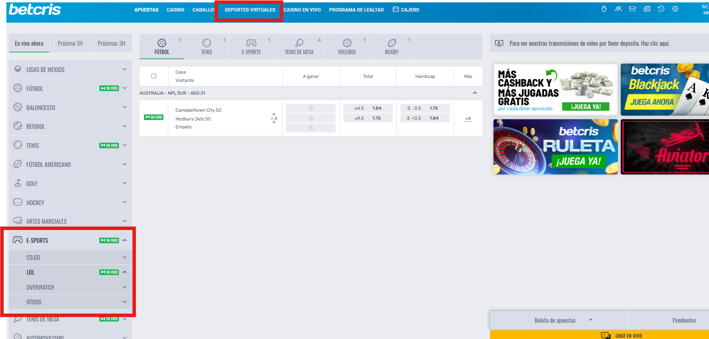Viewport: 709px width, 339px height.
Task: Expand the BEISBOL category chevron
Action: [124, 126]
